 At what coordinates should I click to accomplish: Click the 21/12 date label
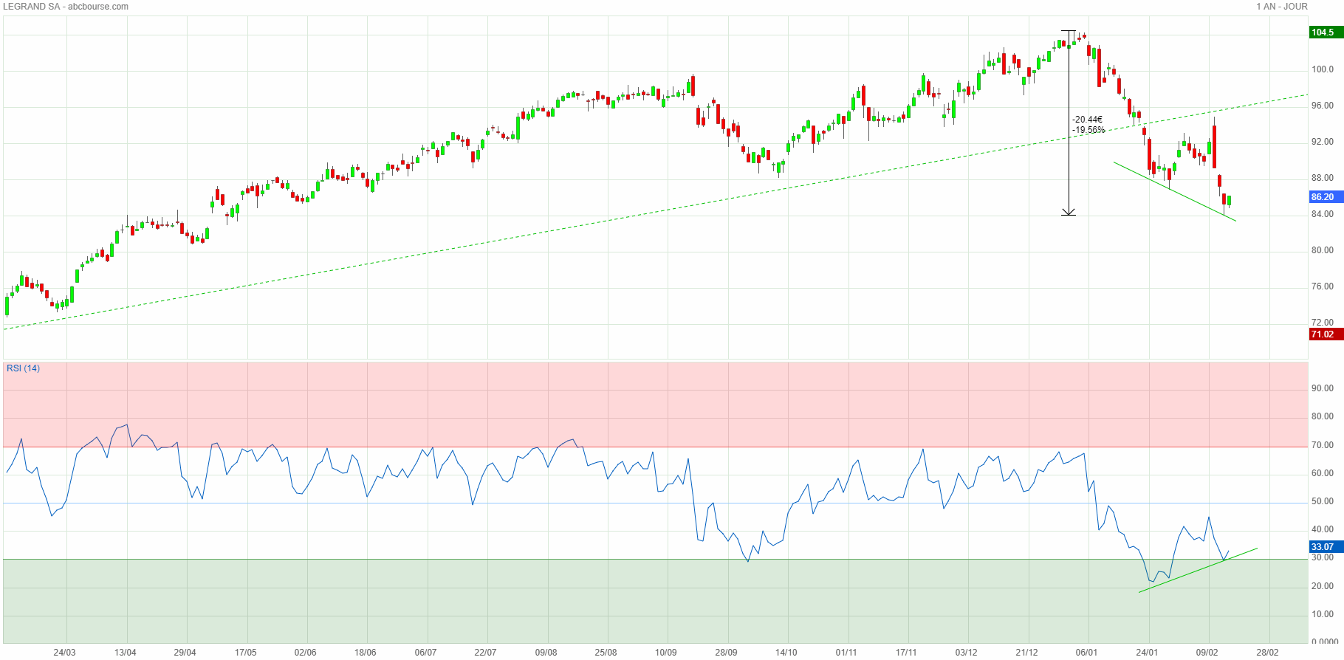pos(1027,653)
